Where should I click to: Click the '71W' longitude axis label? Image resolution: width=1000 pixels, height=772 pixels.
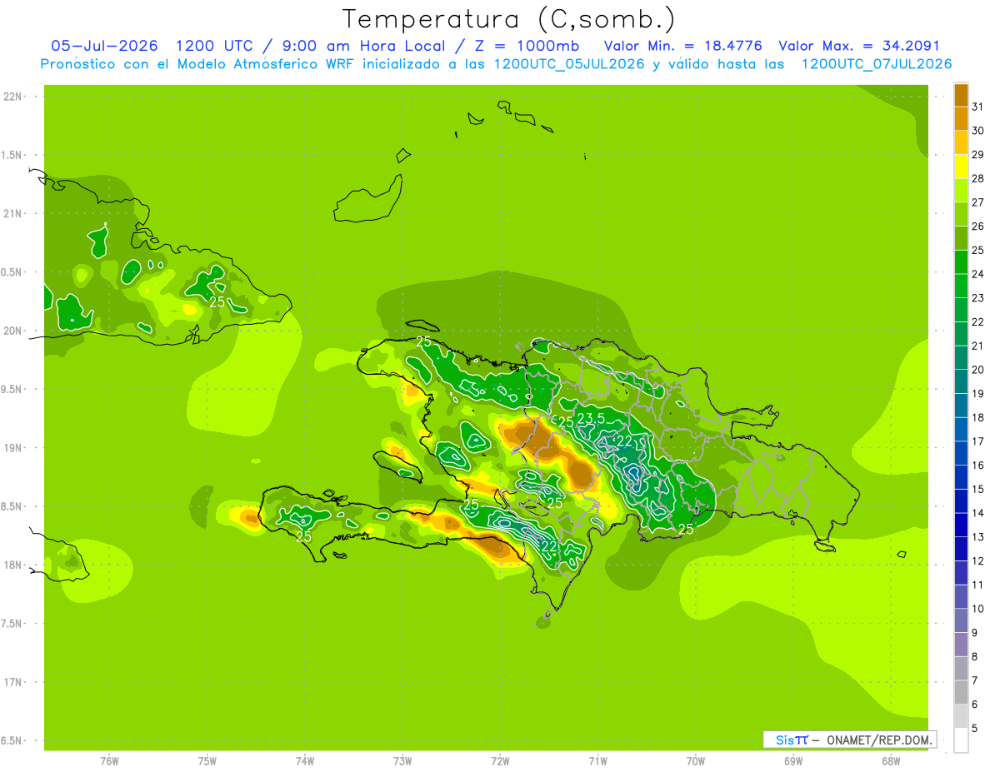598,760
